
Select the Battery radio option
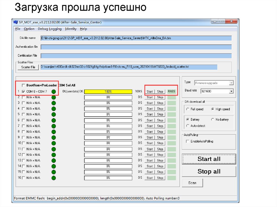[188, 120]
